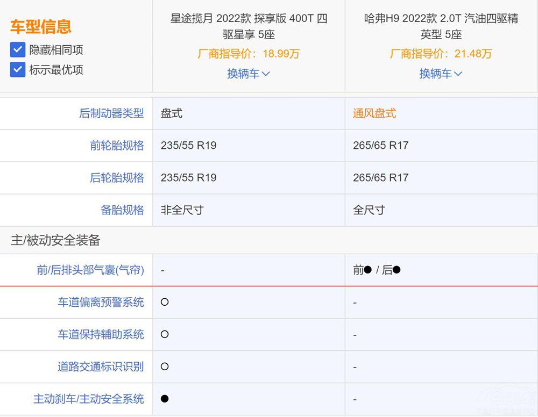Open the 星途揽月 2022款 探享版 model title
The width and height of the screenshot is (538, 417).
249,27
